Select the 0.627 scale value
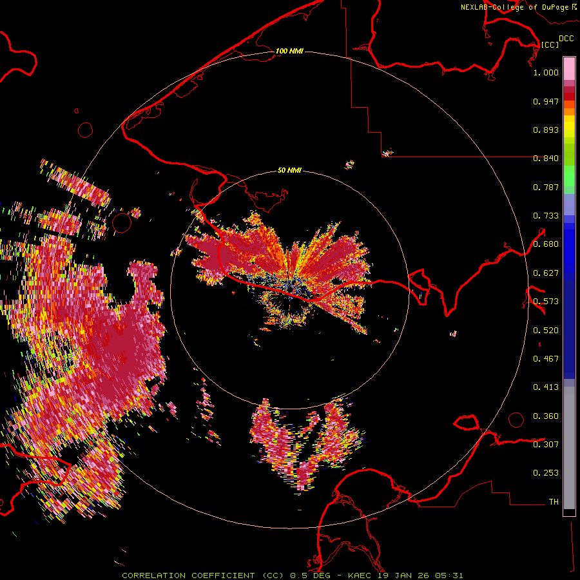 [546, 273]
